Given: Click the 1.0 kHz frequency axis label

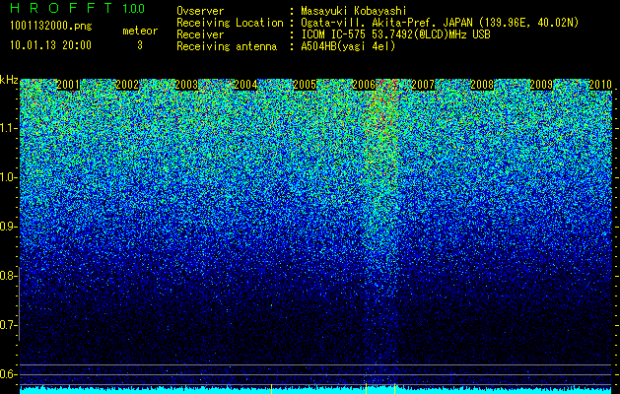Looking at the screenshot, I should tap(9, 177).
